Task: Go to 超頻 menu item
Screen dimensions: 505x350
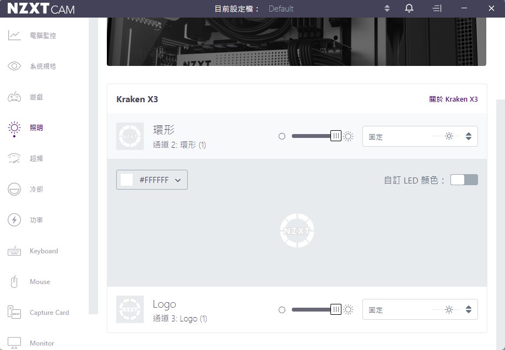Action: (x=36, y=158)
